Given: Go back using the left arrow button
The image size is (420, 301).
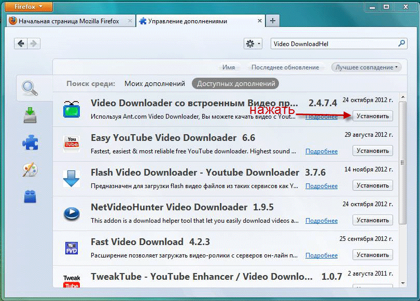Looking at the screenshot, I should pyautogui.click(x=21, y=44).
